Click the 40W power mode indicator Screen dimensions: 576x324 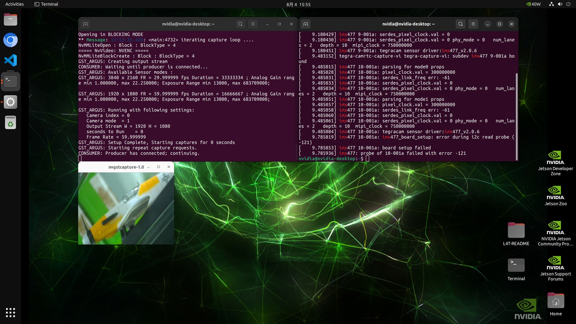[x=533, y=4]
